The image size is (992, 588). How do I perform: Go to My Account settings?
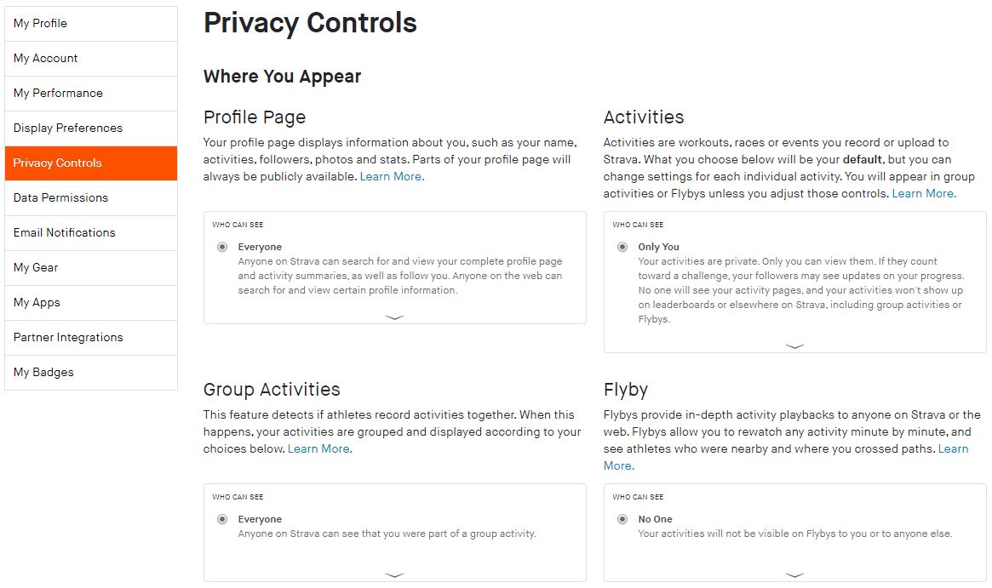[x=44, y=58]
